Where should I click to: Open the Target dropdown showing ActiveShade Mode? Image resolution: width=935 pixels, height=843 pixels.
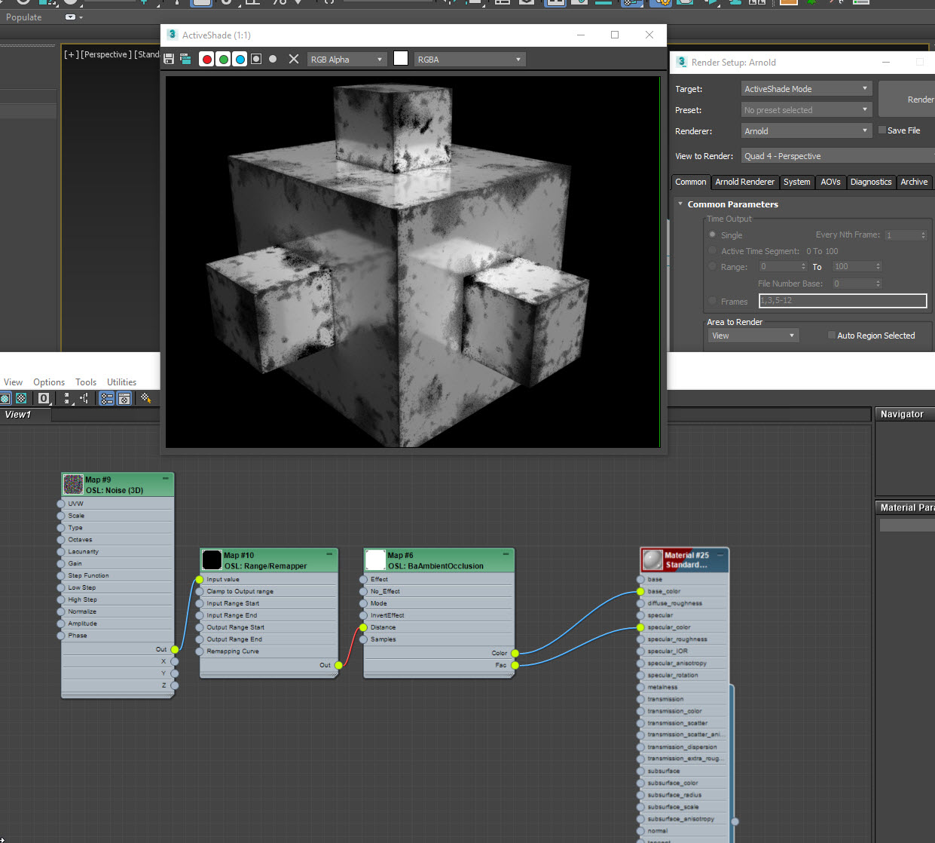tap(806, 88)
